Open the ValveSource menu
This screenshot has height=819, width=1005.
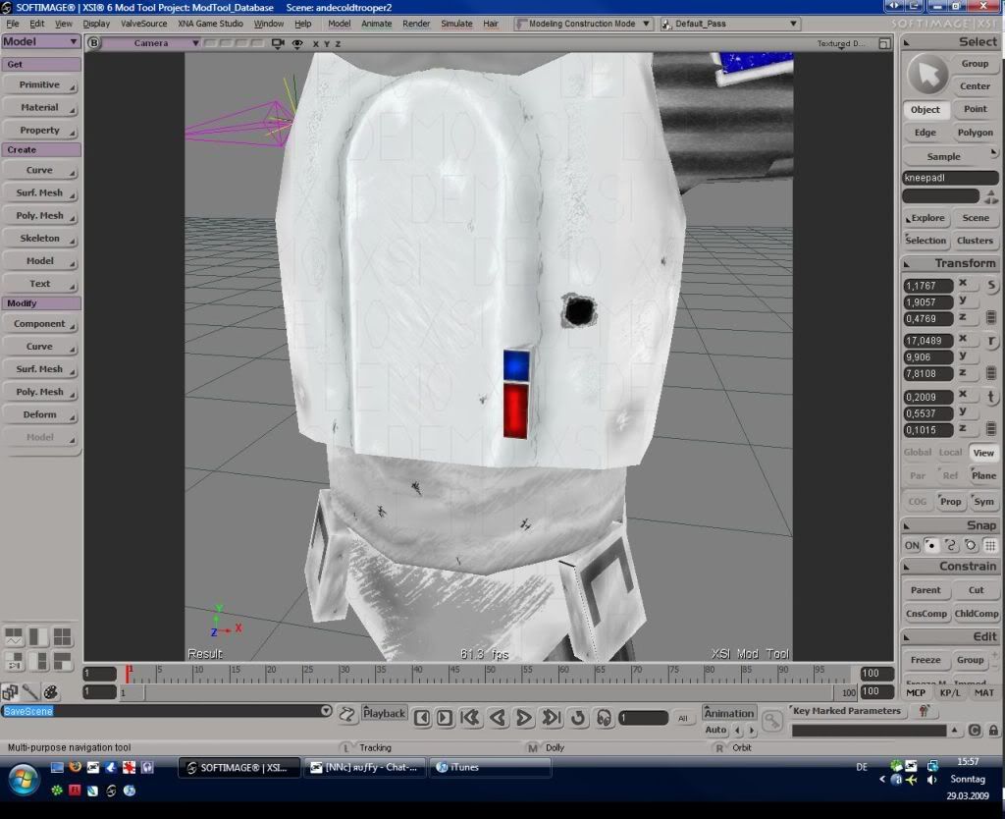click(x=143, y=24)
